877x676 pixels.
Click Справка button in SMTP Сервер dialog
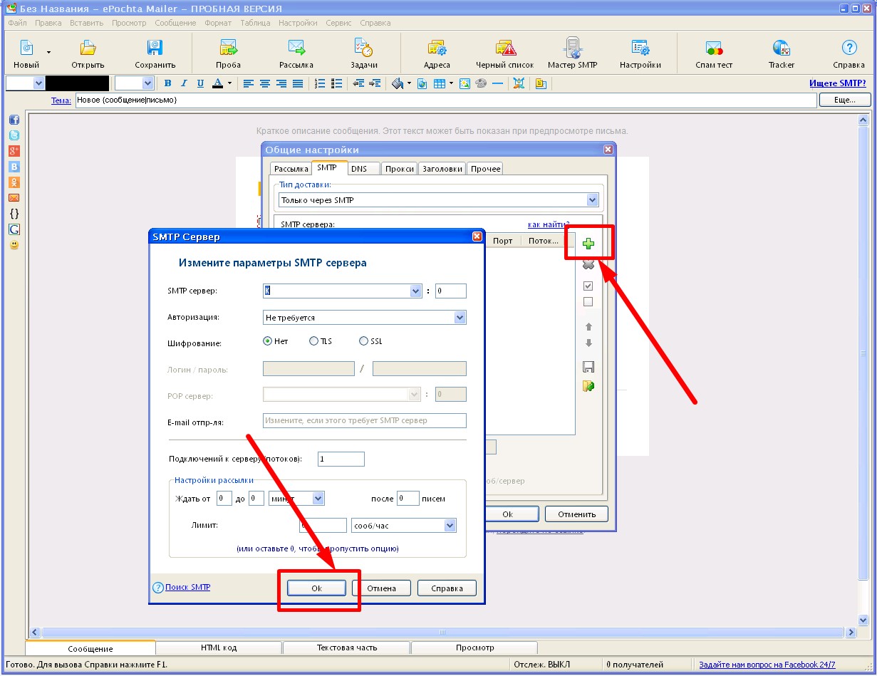click(x=447, y=588)
